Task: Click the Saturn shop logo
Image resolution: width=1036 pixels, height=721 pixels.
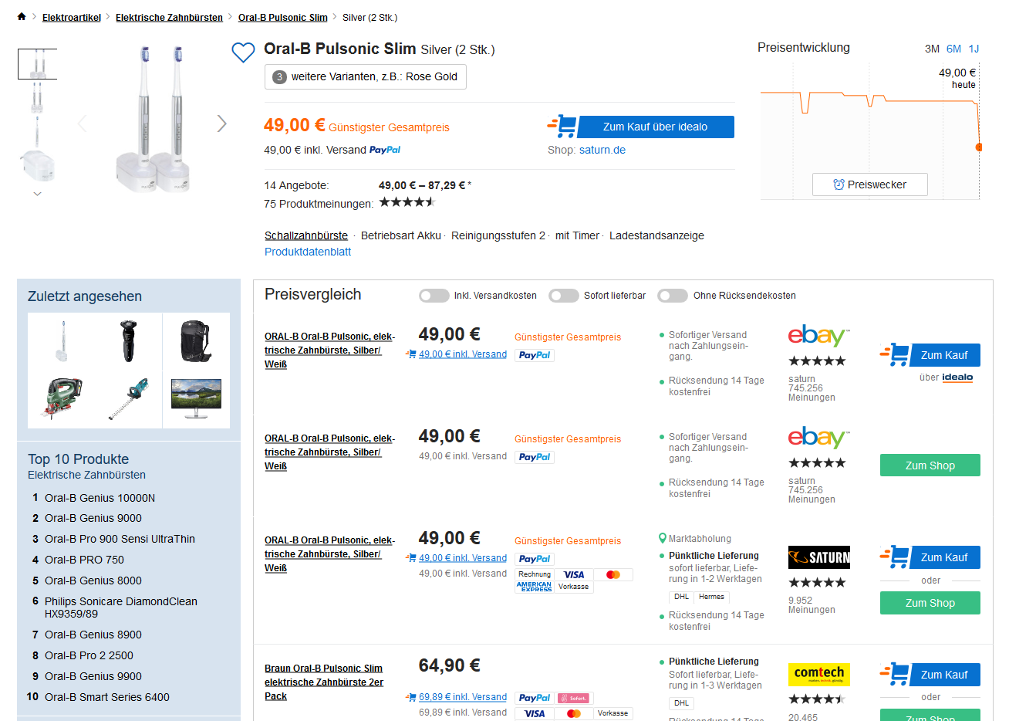Action: (x=818, y=557)
